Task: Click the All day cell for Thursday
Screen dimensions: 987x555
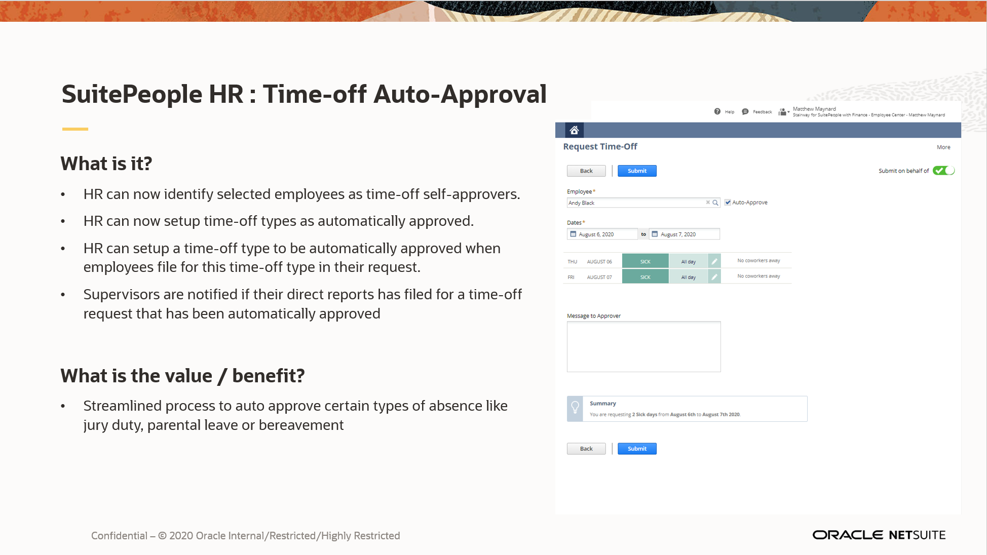Action: [688, 261]
